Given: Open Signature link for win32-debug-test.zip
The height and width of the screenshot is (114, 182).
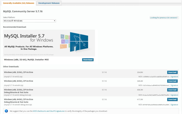Looking at the screenshot, I should [174, 95].
